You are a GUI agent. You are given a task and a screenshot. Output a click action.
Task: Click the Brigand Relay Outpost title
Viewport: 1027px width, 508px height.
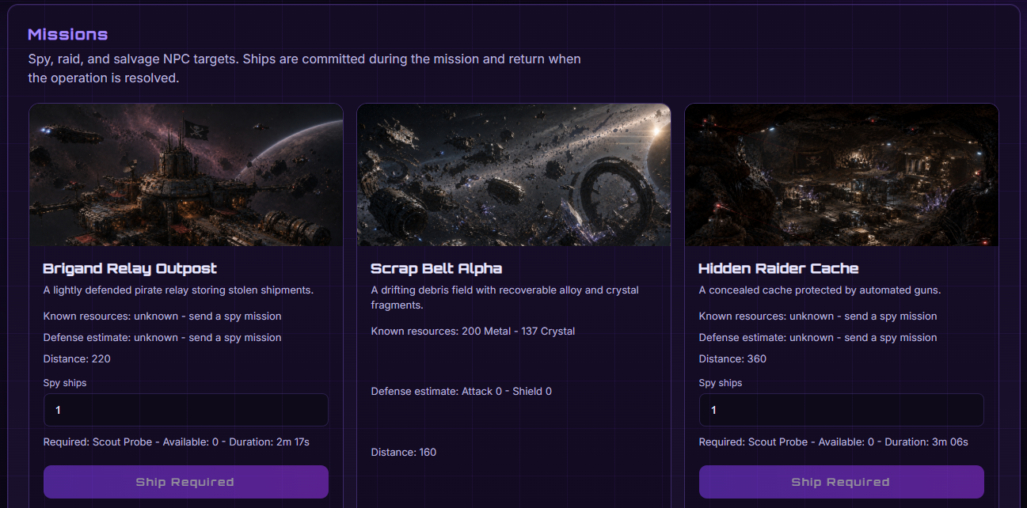click(x=130, y=268)
